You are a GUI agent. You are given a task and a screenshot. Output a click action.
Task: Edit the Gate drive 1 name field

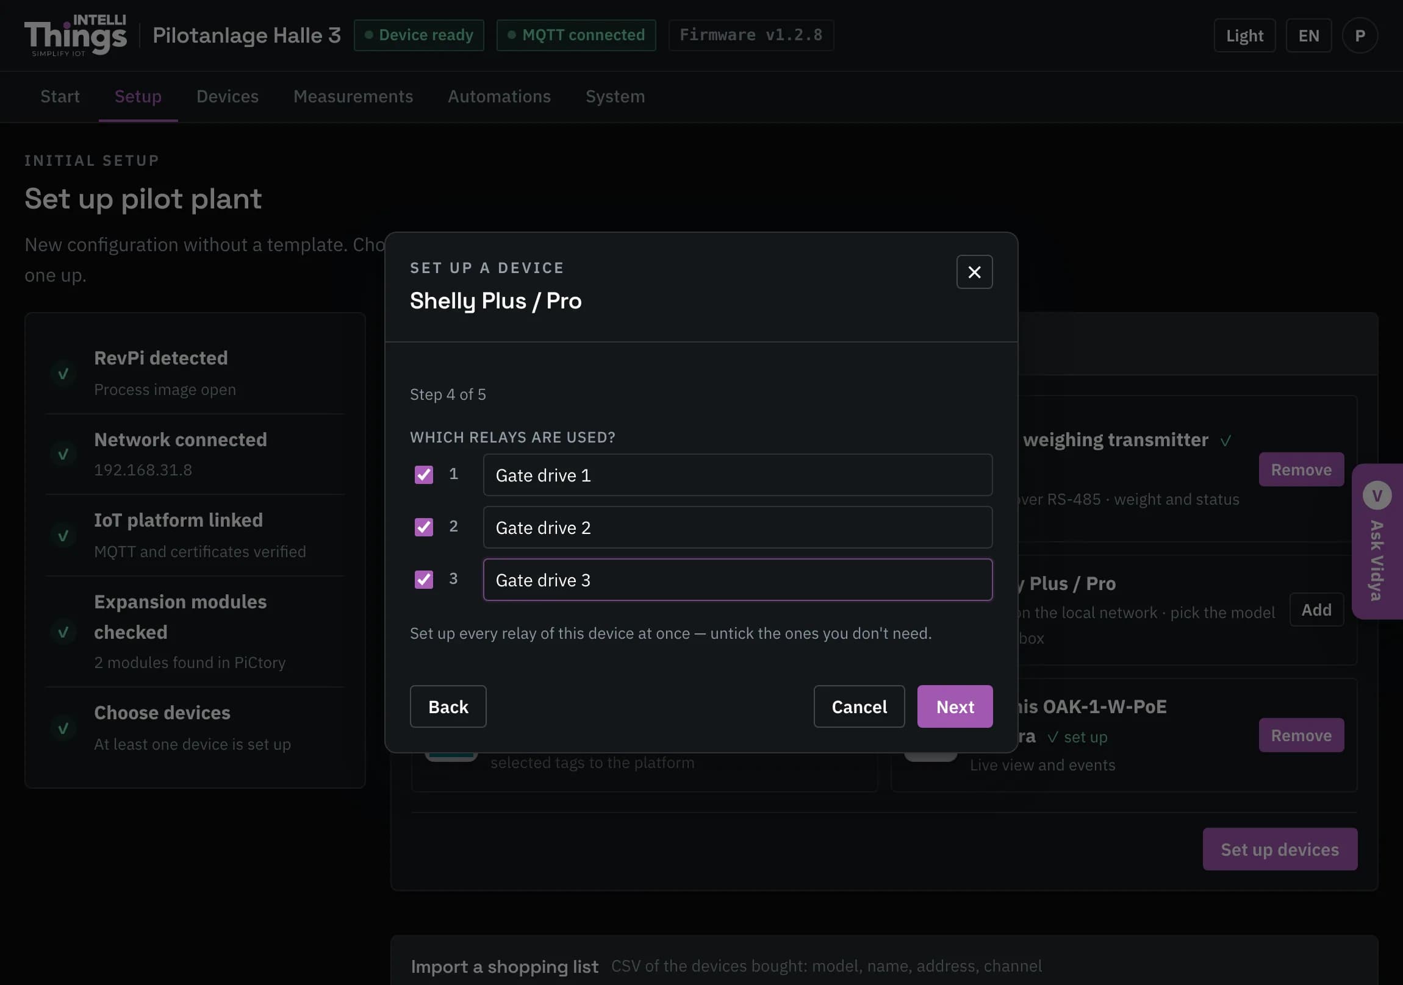pos(737,474)
